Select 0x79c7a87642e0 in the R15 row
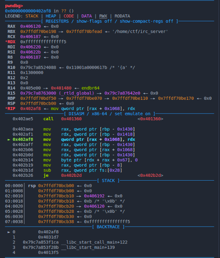 click(122, 93)
